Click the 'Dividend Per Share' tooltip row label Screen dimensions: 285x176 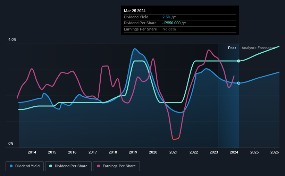[x=140, y=23]
